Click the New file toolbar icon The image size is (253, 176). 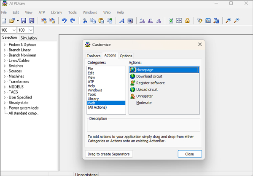coord(4,21)
